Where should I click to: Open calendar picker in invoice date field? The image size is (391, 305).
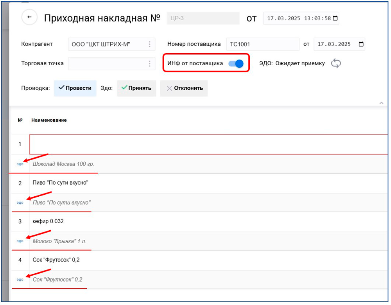click(335, 18)
